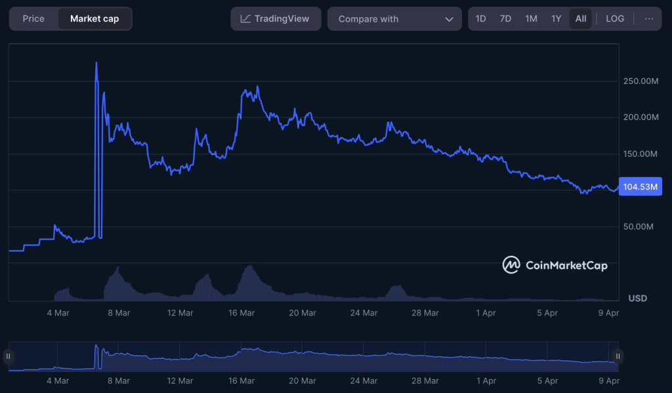
Task: Select the 1D timeframe tab
Action: tap(480, 18)
